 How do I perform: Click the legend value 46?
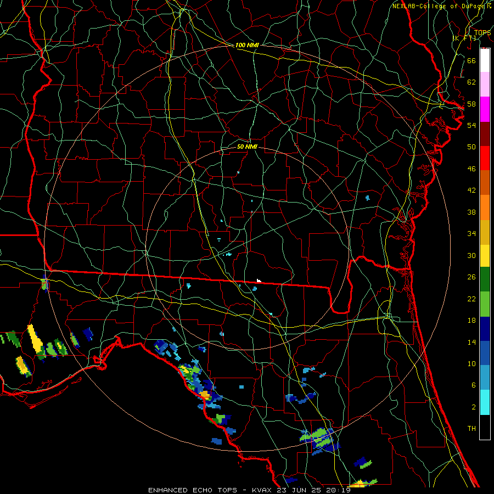[x=471, y=169]
